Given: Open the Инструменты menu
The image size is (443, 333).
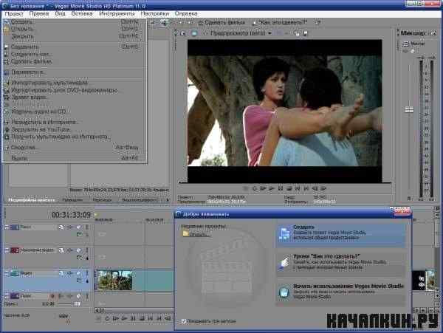Looking at the screenshot, I should pyautogui.click(x=117, y=13).
